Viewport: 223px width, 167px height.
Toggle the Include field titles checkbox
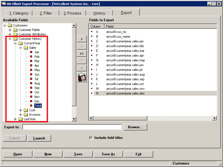pyautogui.click(x=91, y=138)
